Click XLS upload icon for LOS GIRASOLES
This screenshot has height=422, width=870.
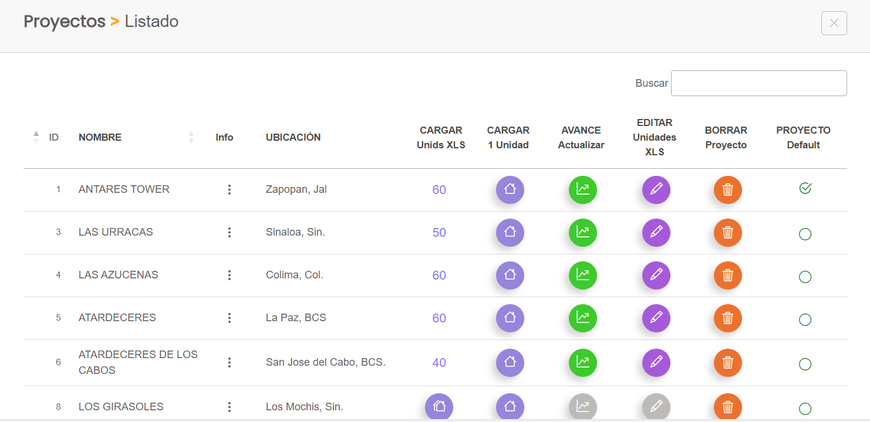439,406
